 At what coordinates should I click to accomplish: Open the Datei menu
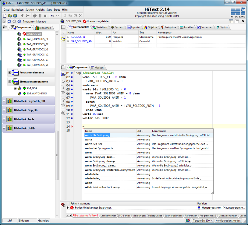click(x=6, y=10)
